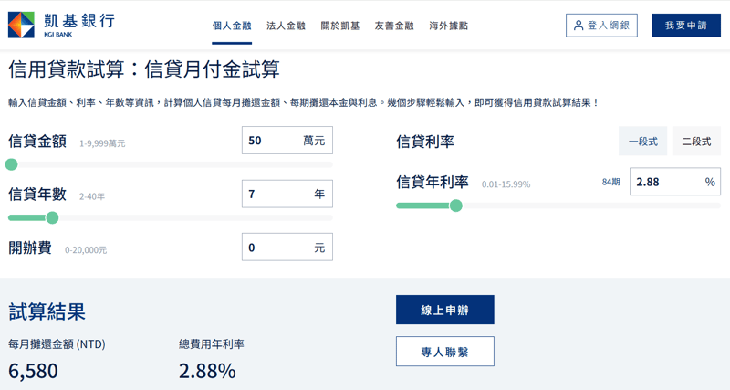Expand the 友善金融 menu
Image resolution: width=730 pixels, height=390 pixels.
(393, 26)
